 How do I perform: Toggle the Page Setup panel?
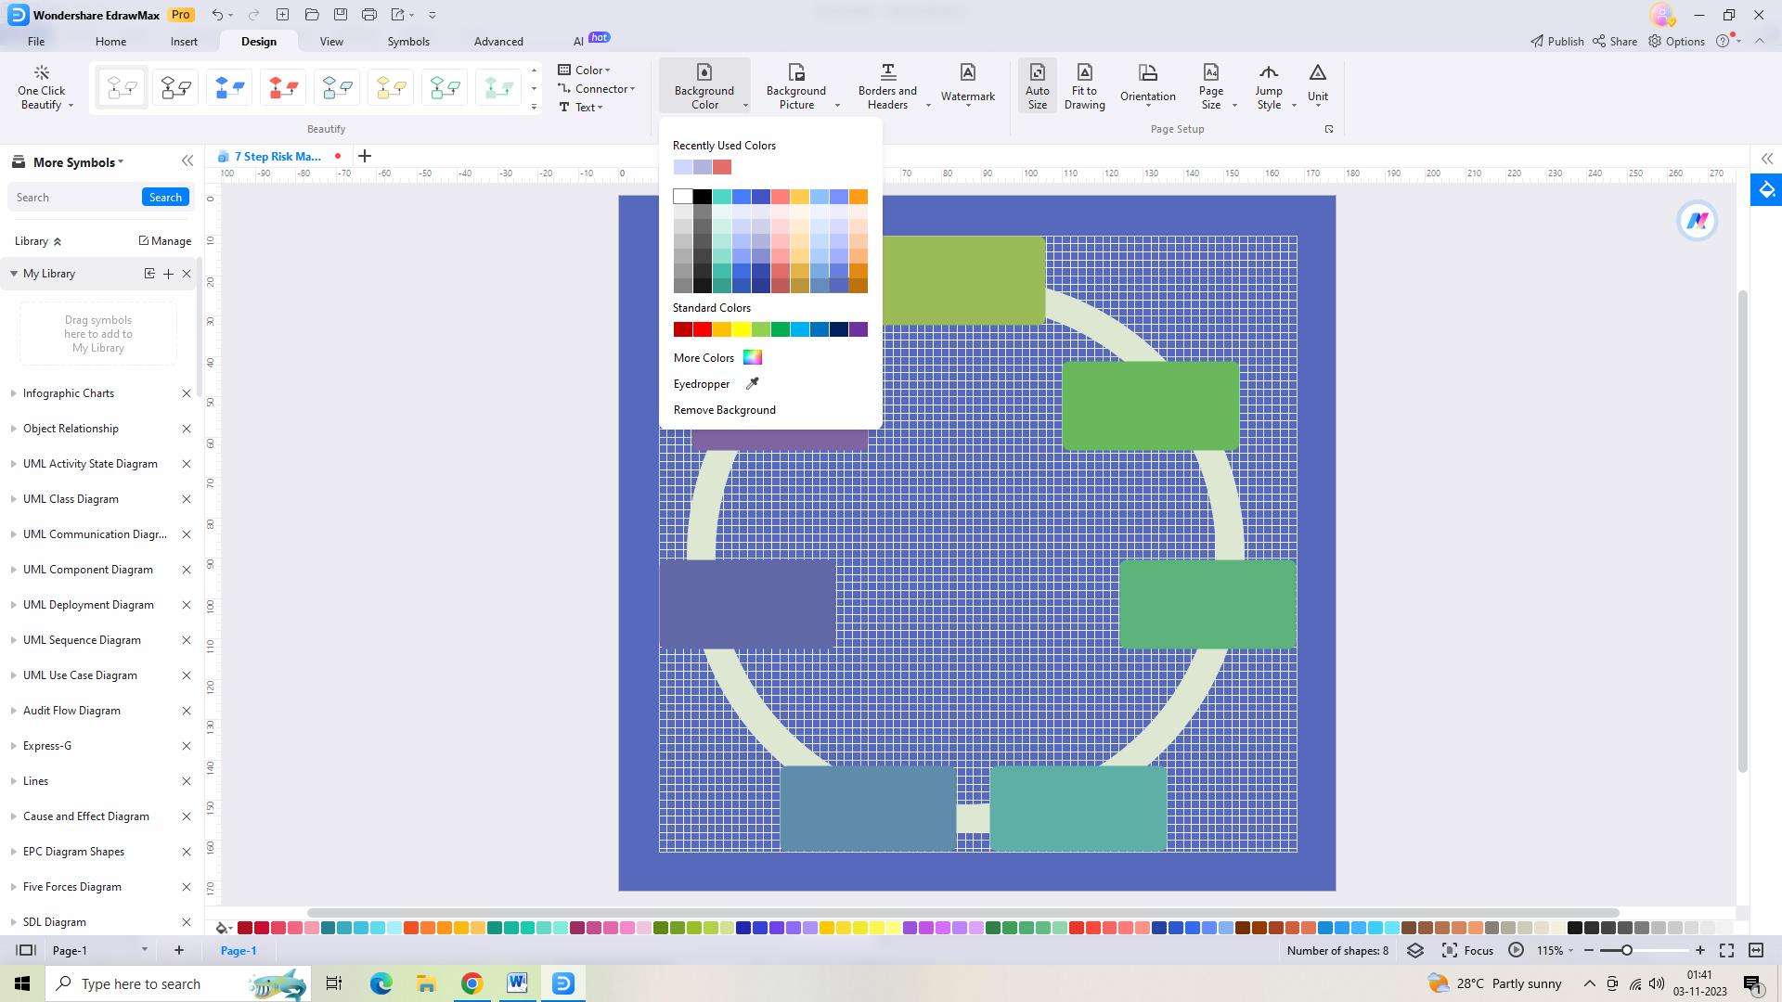pos(1328,128)
